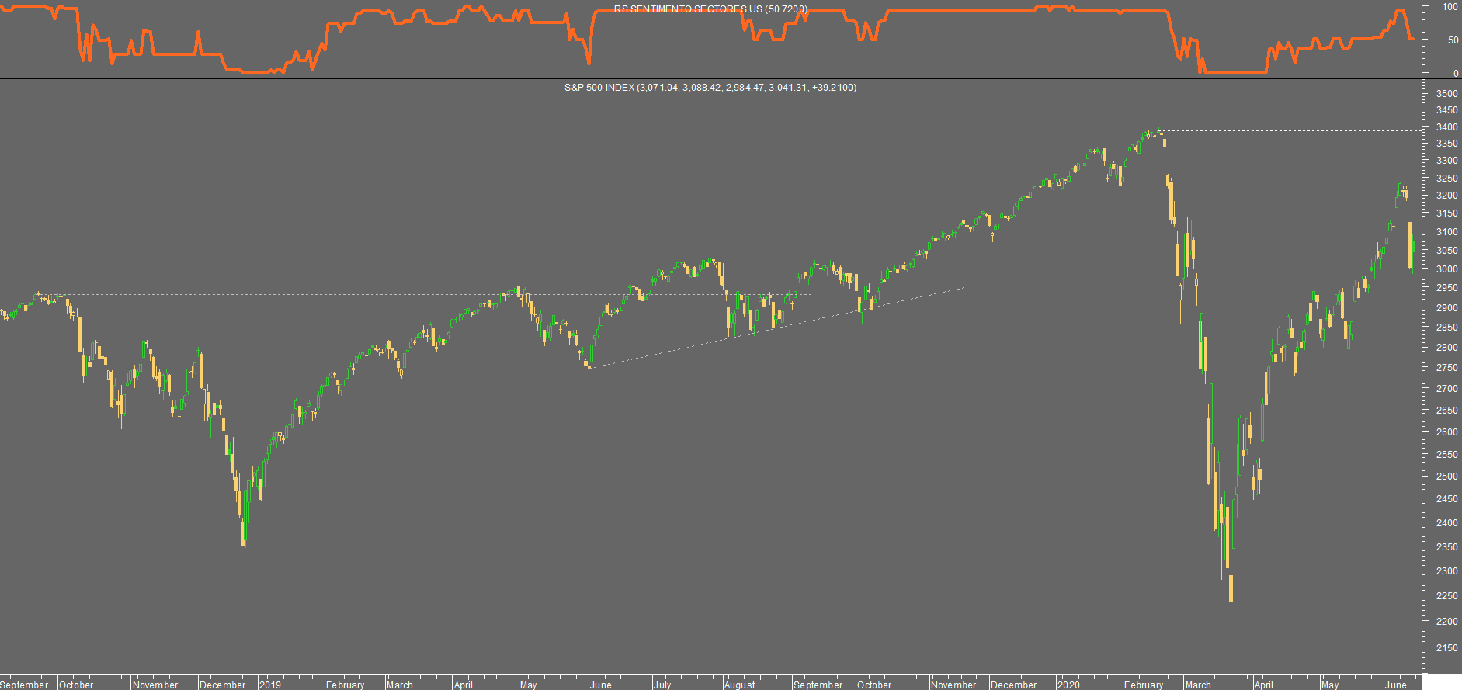Click the July label on the time axis
This screenshot has height=690, width=1462.
click(x=662, y=685)
